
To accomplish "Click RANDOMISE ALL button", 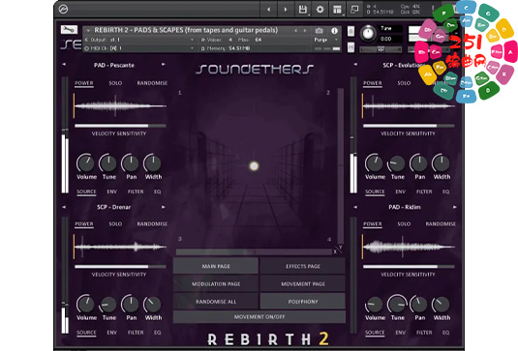I will click(216, 302).
